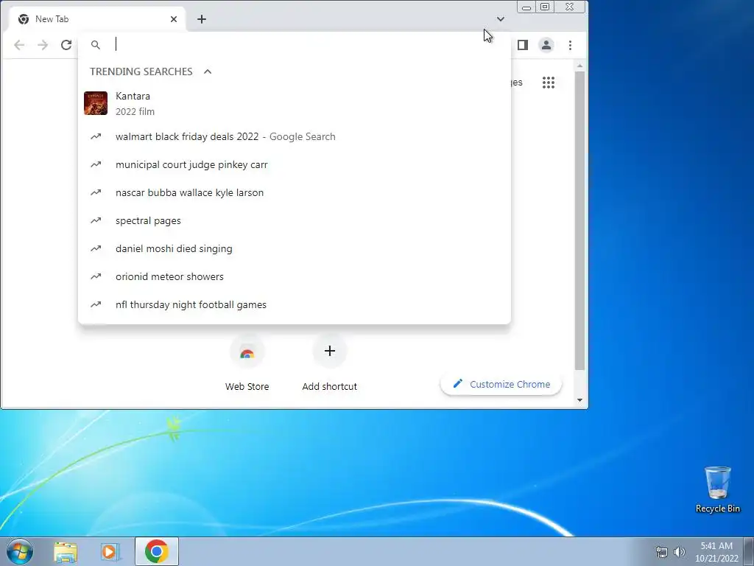Viewport: 754px width, 566px height.
Task: Close the New Tab tab
Action: coord(174,19)
